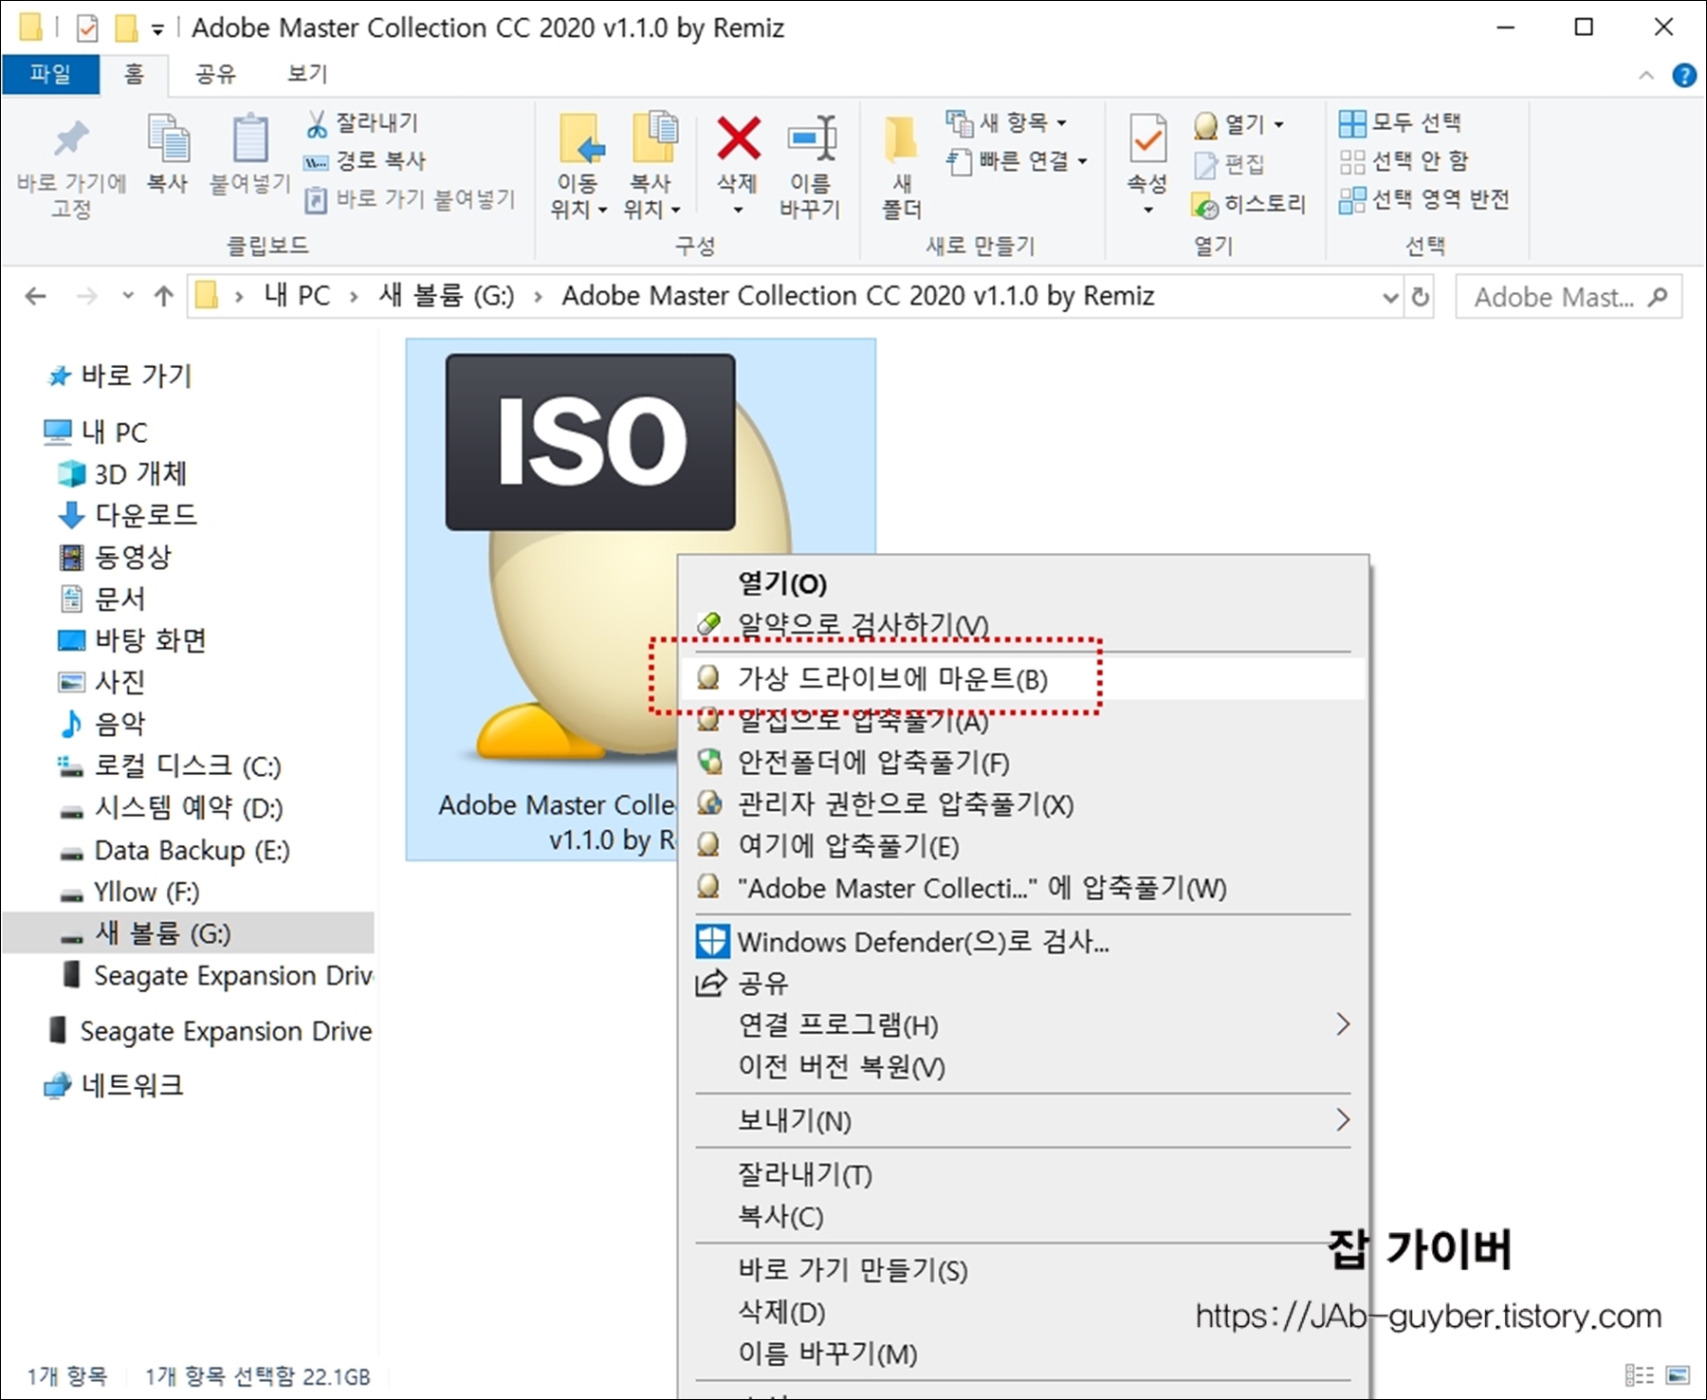Click the Refresh button by the address bar
1707x1400 pixels.
[x=1421, y=297]
